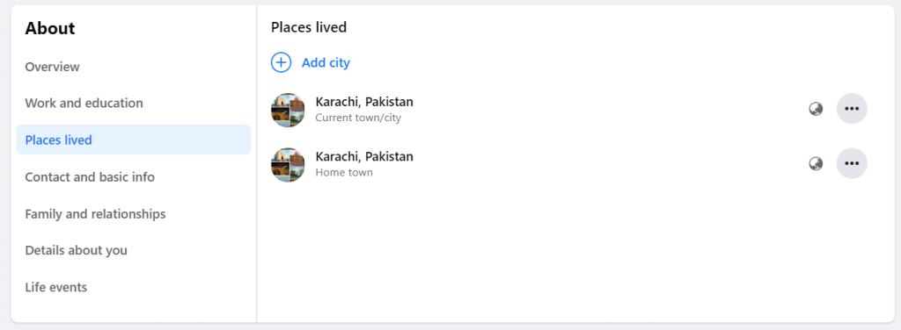Click the circled plus icon for adding a city
Viewport: 901px width, 330px height.
281,62
